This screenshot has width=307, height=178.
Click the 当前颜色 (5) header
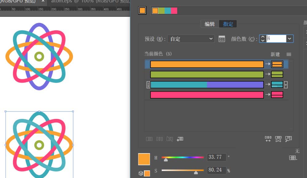coord(158,54)
